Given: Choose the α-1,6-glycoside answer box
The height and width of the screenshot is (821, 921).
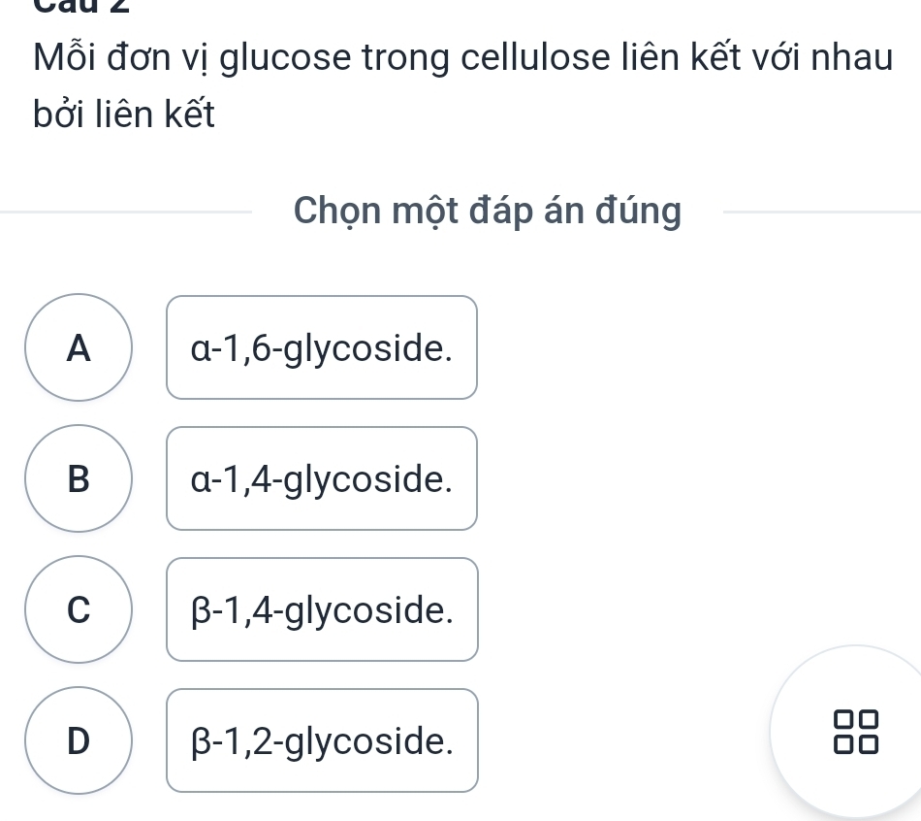Looking at the screenshot, I should (322, 347).
